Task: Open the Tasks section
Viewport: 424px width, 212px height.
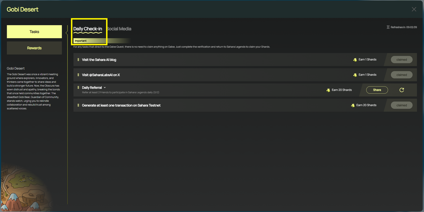Action: [x=34, y=31]
